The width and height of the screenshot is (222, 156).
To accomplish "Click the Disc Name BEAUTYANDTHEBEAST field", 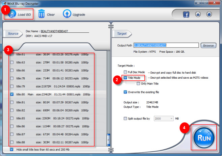I will click(x=65, y=31).
